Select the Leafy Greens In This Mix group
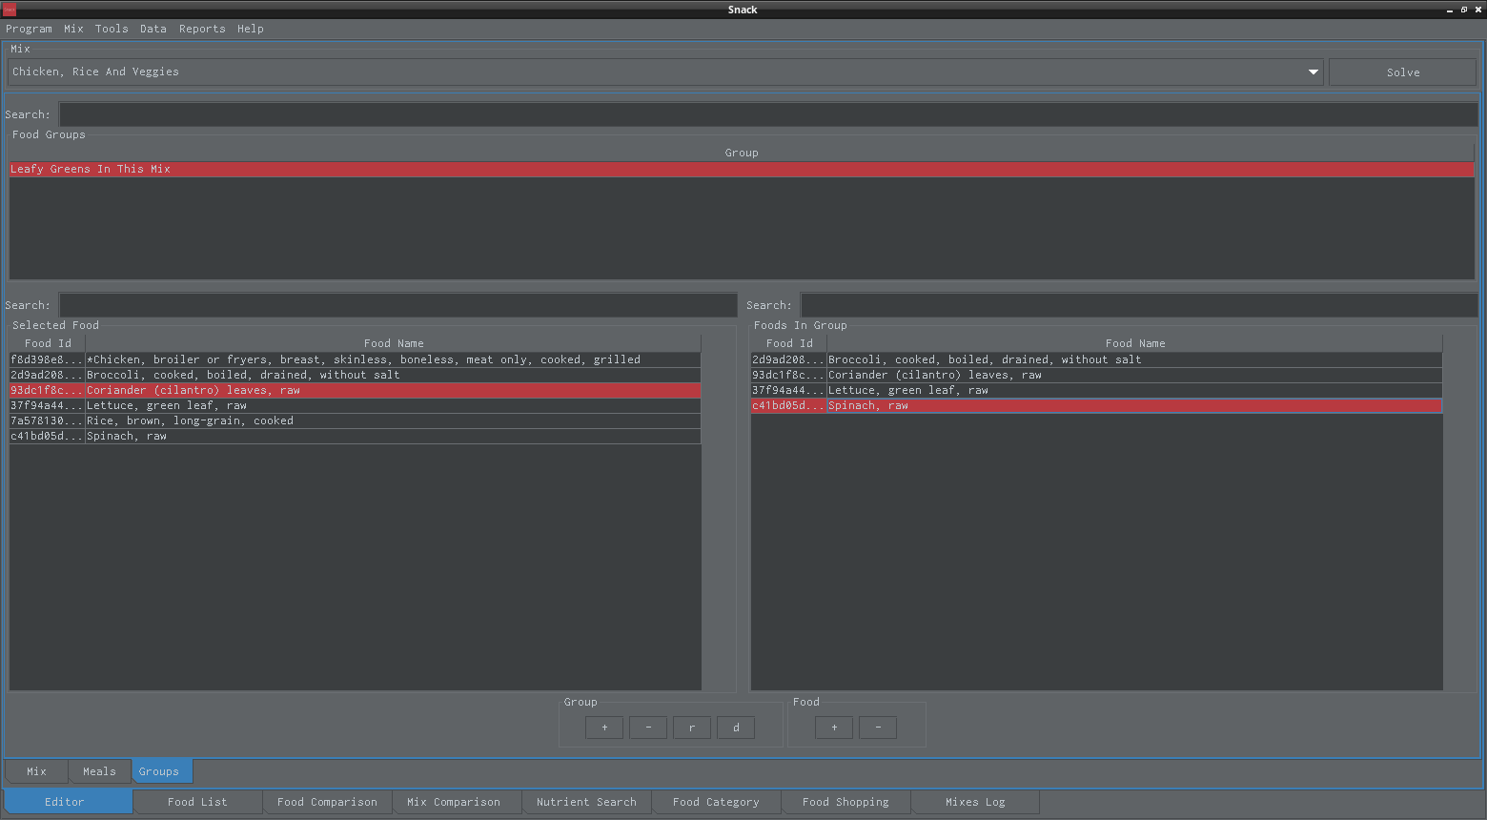Image resolution: width=1487 pixels, height=820 pixels. pos(91,169)
